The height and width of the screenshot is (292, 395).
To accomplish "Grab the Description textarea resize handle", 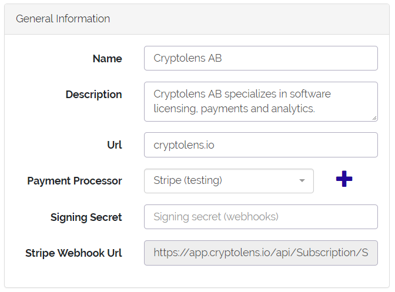I will click(x=374, y=118).
